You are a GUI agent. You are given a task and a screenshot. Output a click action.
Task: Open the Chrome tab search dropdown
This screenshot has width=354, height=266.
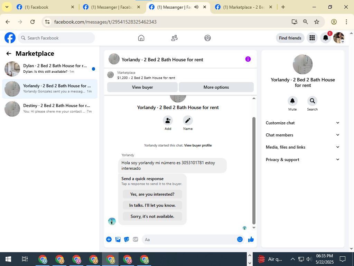(x=7, y=7)
